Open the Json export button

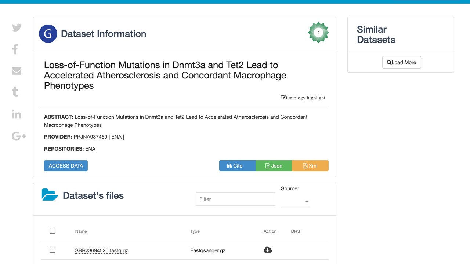pyautogui.click(x=274, y=166)
